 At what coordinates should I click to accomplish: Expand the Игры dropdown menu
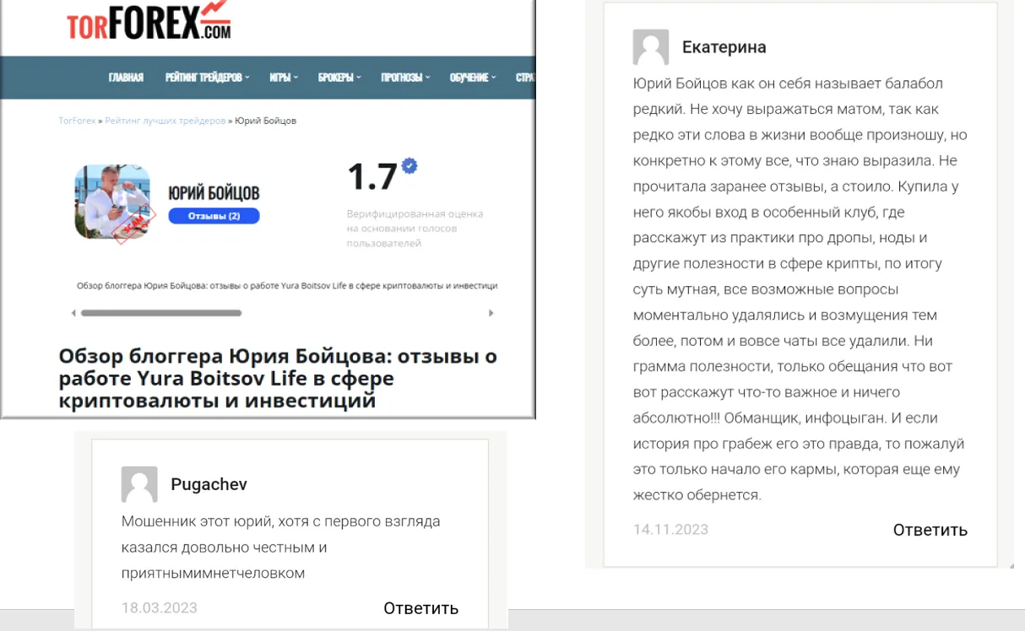[284, 78]
